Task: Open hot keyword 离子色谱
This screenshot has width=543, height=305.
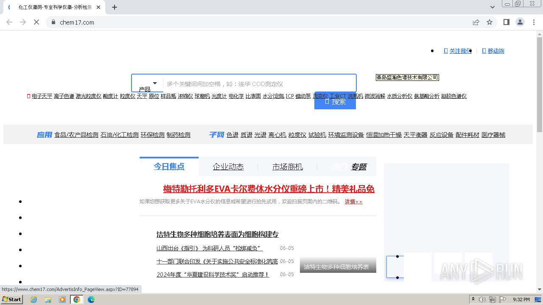Action: [64, 96]
